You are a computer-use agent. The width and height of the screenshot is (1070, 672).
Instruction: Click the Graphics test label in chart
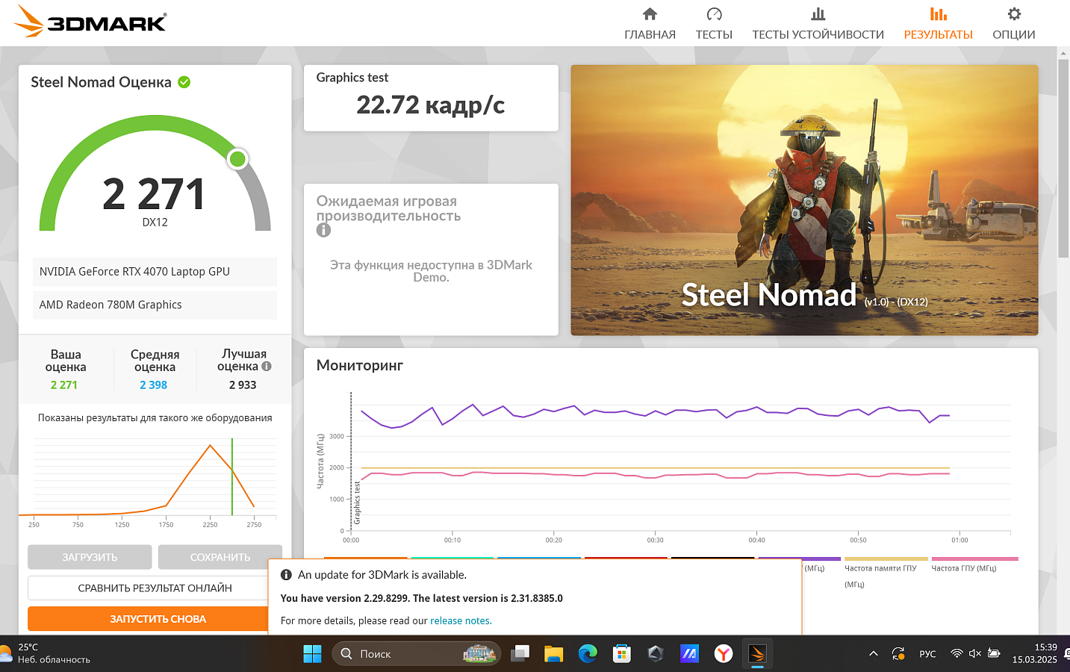[357, 503]
